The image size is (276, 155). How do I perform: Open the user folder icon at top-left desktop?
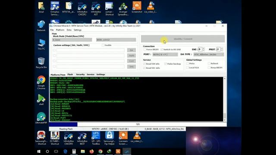41,7
